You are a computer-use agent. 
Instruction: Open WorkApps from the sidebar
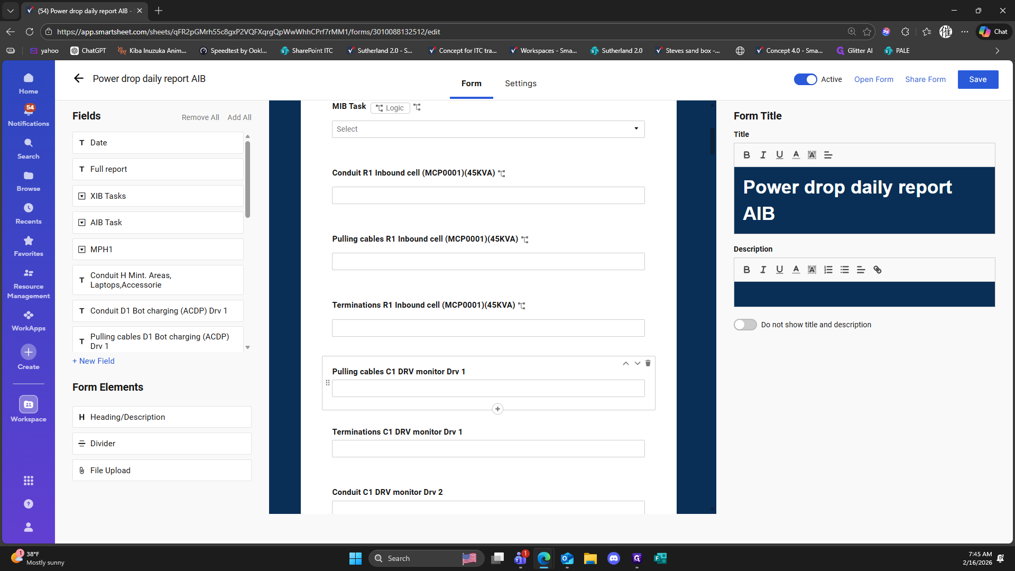[x=29, y=320]
